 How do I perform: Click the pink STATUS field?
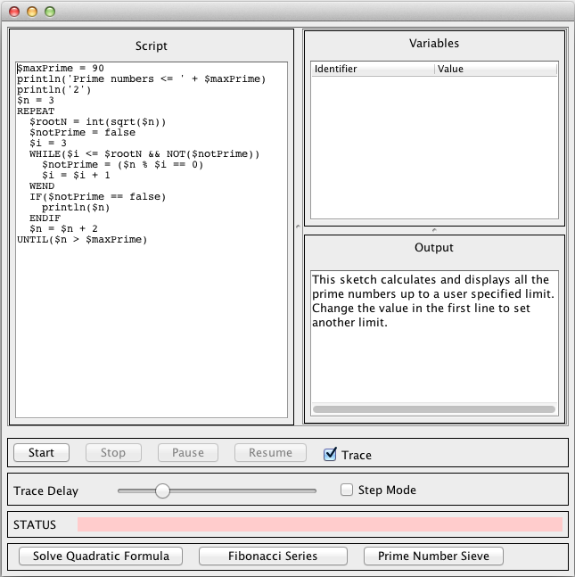[x=320, y=524]
